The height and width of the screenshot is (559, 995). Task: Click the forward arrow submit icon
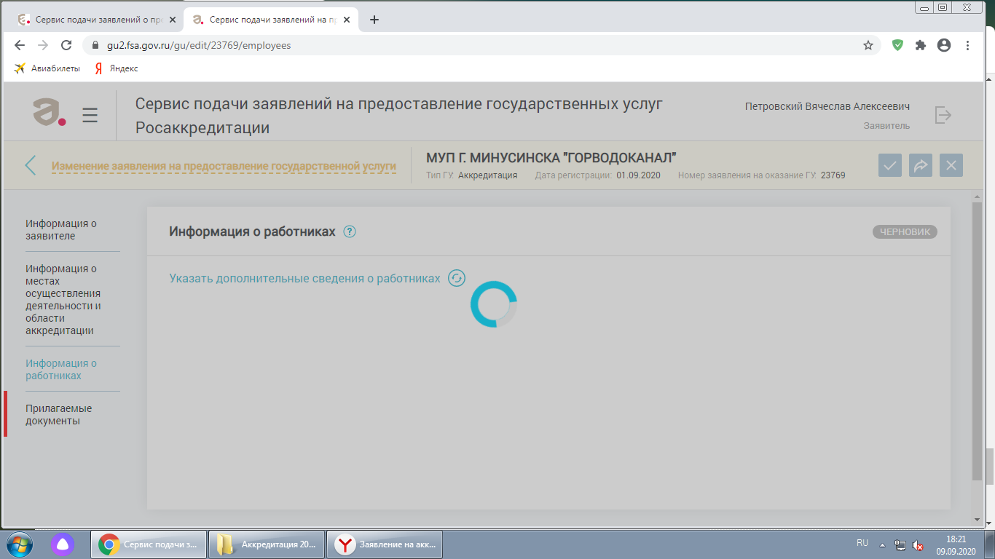click(920, 165)
